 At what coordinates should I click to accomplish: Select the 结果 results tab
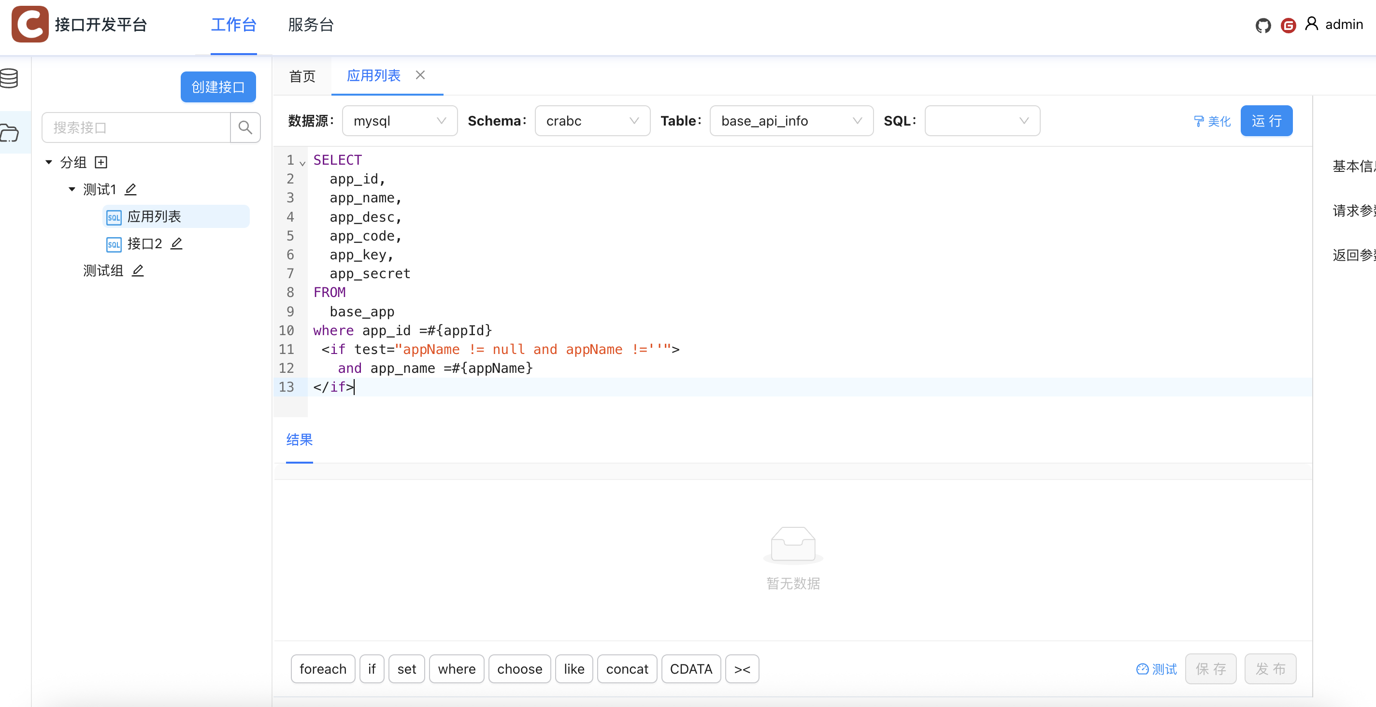(x=299, y=439)
